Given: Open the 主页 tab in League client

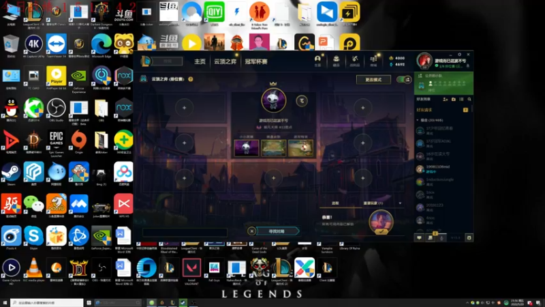Looking at the screenshot, I should click(200, 61).
